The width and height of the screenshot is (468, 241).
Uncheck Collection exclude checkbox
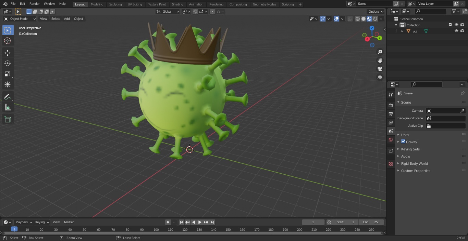click(x=450, y=25)
